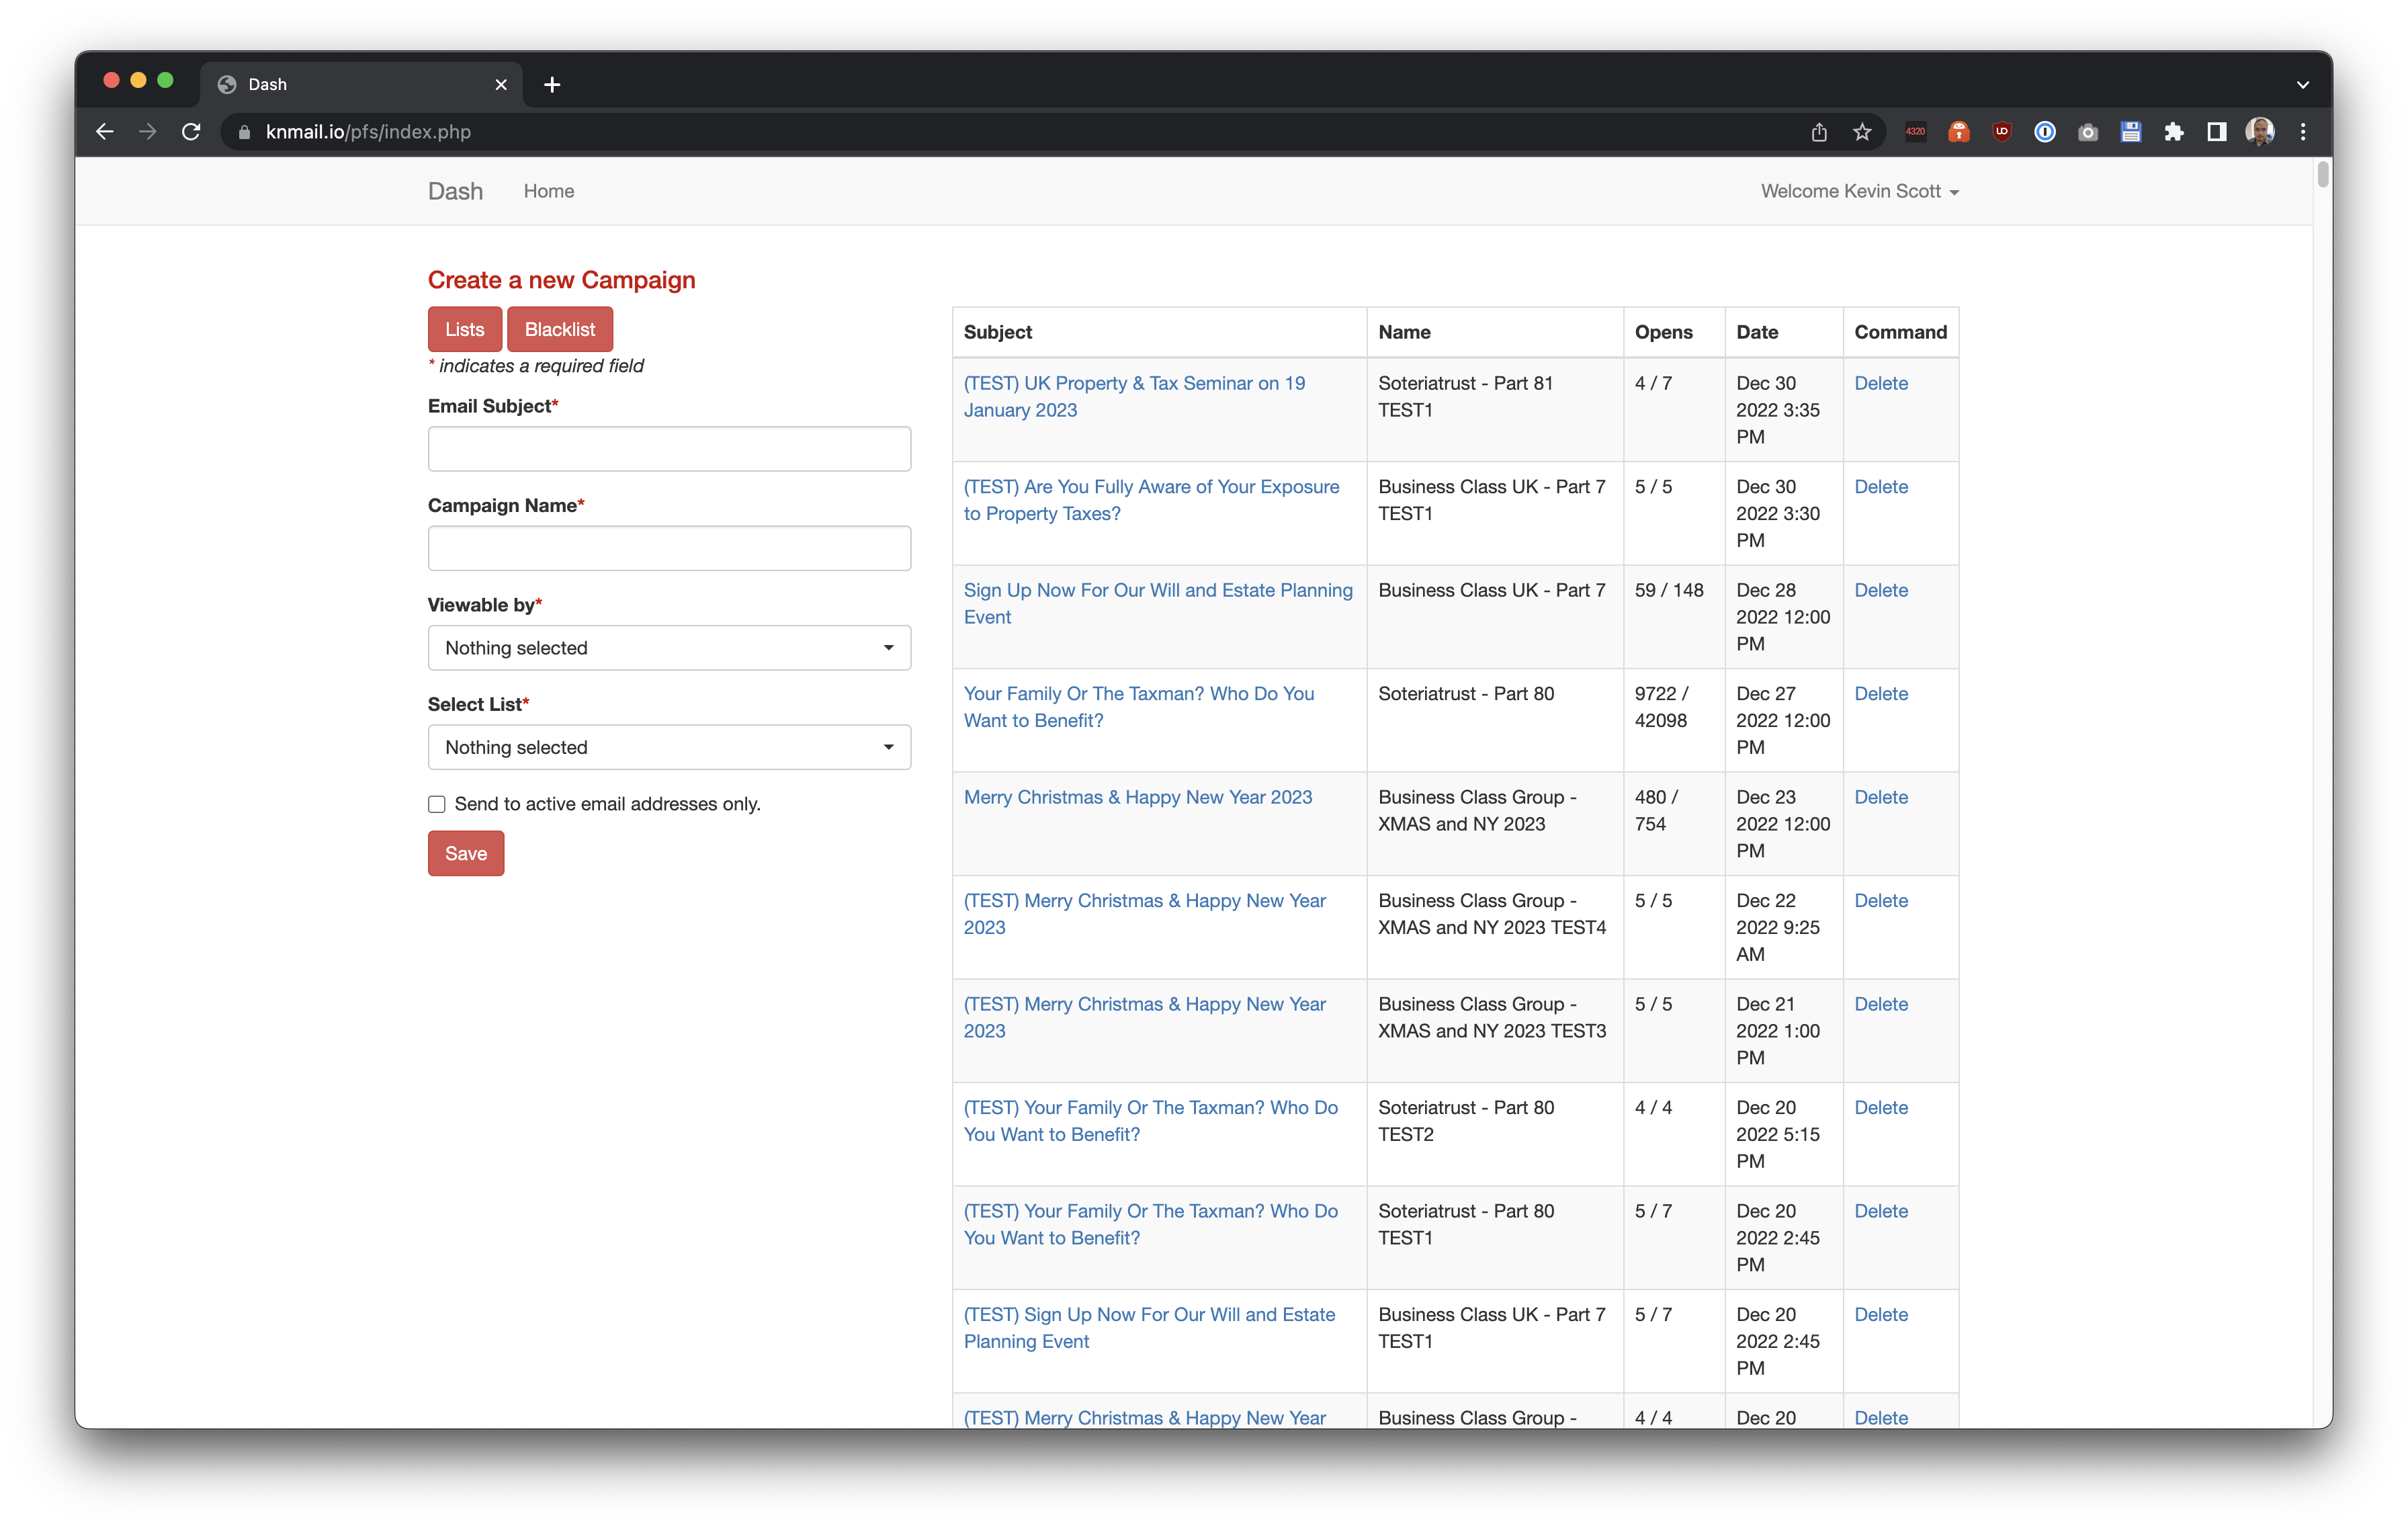
Task: Click the uBlock Origin extension icon
Action: pos(2001,132)
